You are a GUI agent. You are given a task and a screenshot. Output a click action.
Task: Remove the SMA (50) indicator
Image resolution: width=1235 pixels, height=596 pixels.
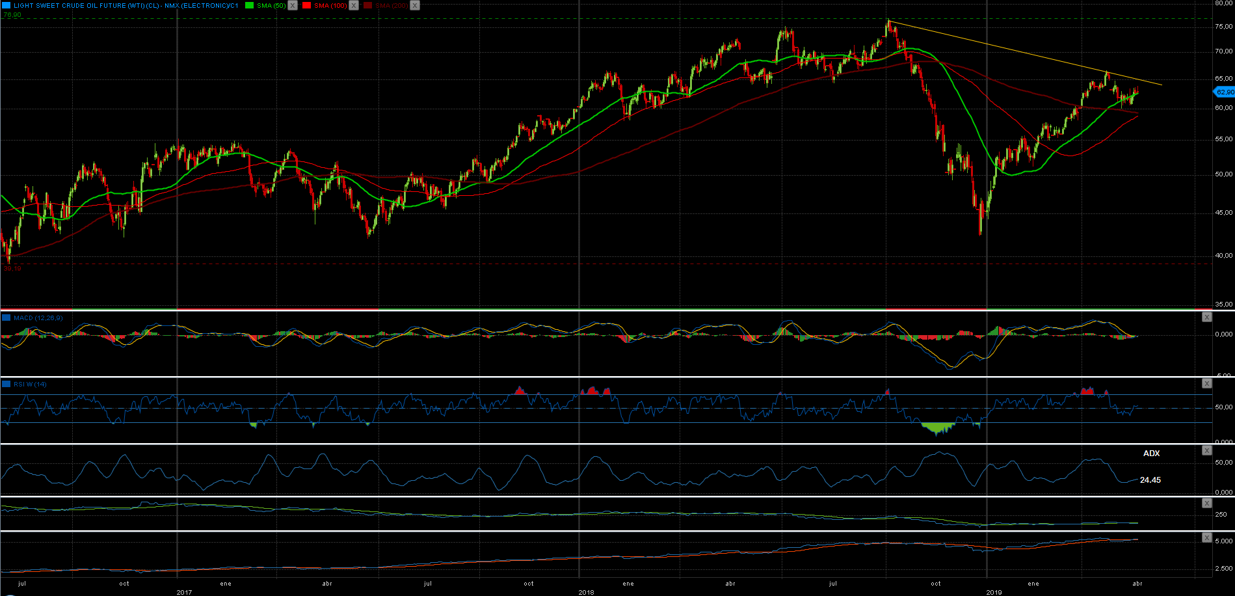293,5
